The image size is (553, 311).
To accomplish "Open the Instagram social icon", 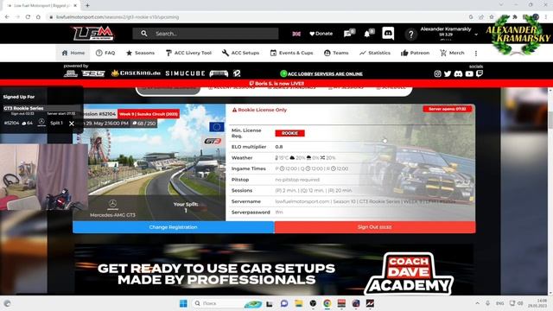I will pyautogui.click(x=437, y=73).
